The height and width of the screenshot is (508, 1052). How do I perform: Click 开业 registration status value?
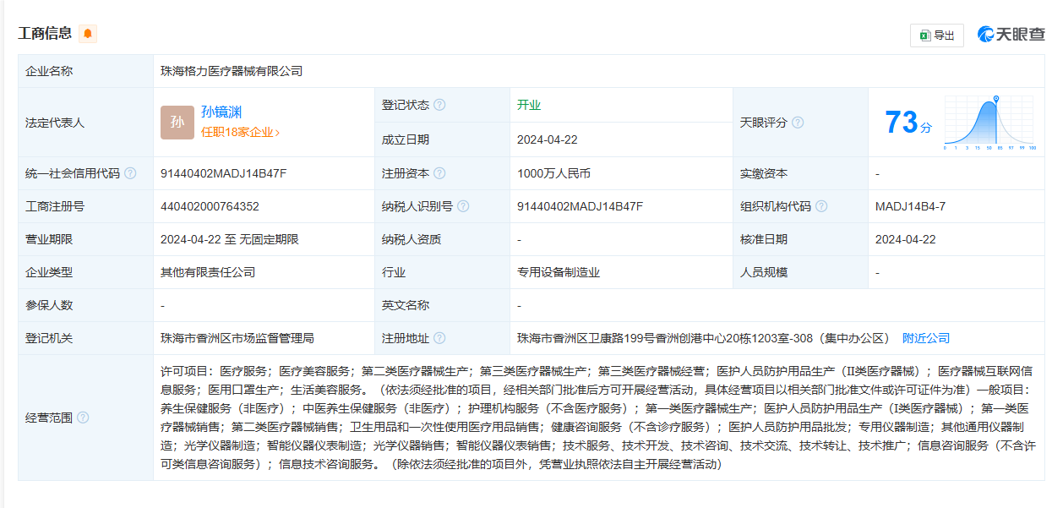(x=529, y=105)
